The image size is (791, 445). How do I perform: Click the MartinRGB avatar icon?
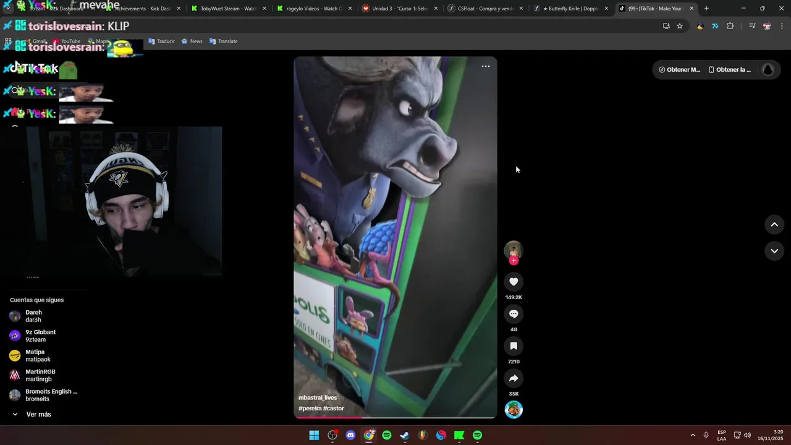[x=15, y=375]
